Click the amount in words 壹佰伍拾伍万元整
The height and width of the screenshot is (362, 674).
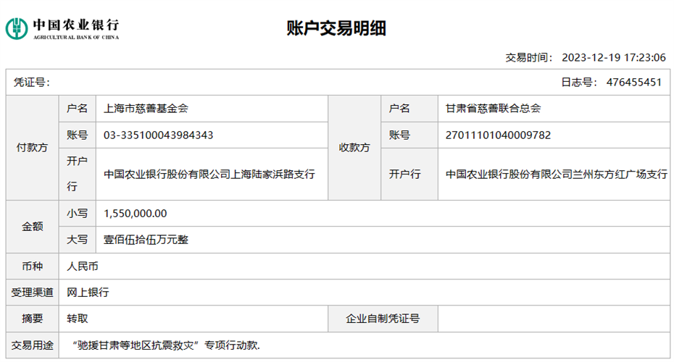point(146,240)
